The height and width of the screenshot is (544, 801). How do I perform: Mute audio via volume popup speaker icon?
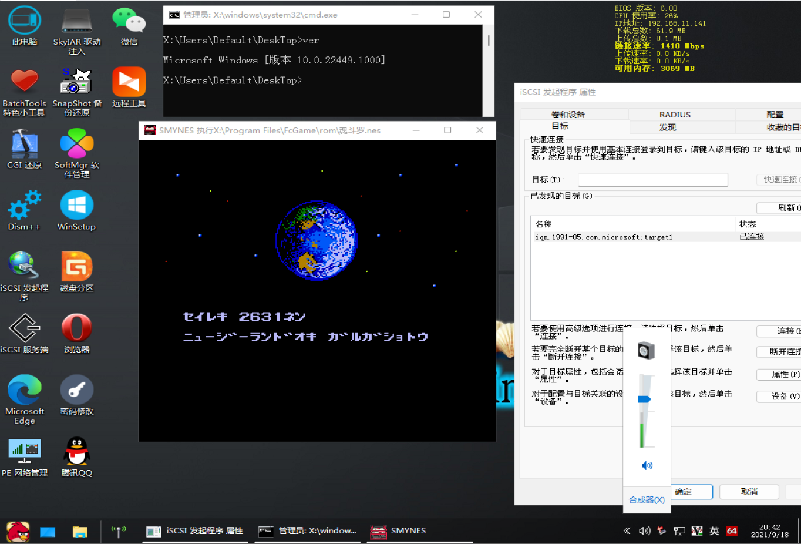pos(647,465)
